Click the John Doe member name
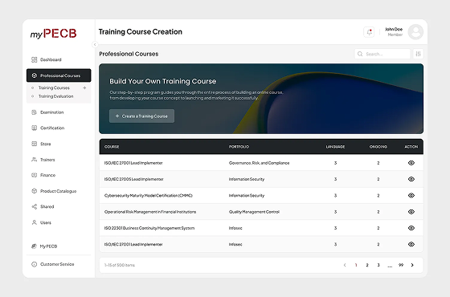450x297 pixels. [394, 29]
